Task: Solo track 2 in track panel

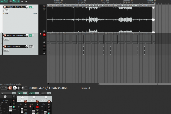Action: point(44,38)
